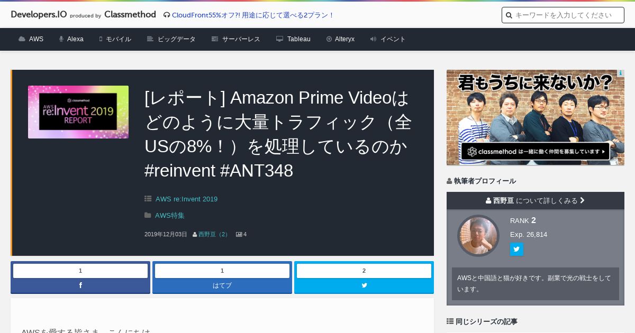Click the ad info icon on banner
This screenshot has height=333, width=635.
click(x=621, y=73)
